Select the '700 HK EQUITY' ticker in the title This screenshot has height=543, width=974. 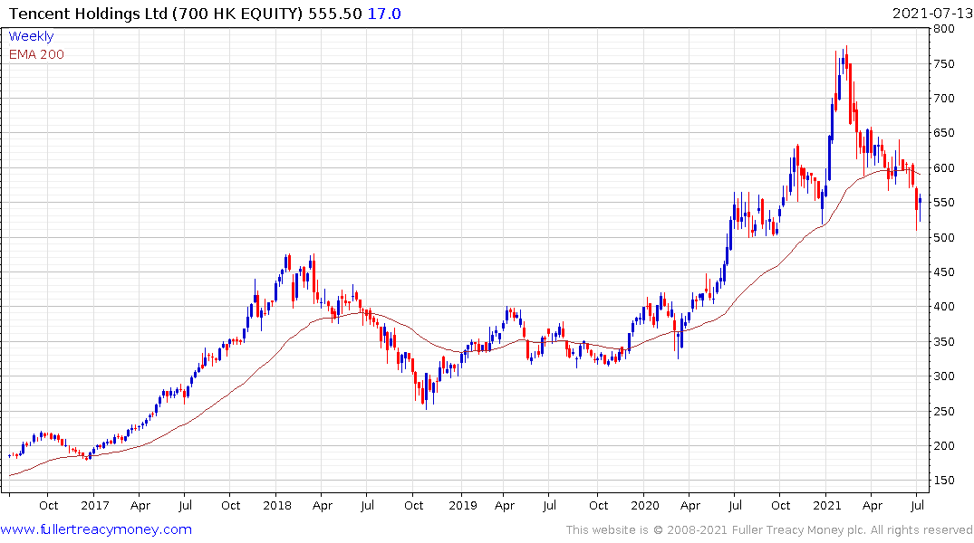coord(237,14)
